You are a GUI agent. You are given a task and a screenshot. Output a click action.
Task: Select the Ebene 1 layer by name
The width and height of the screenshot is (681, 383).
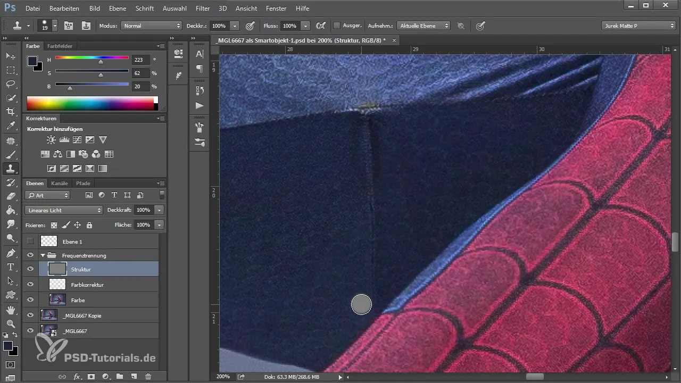point(72,242)
